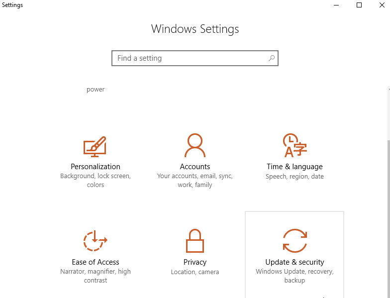Image resolution: width=390 pixels, height=298 pixels.
Task: Select the Accounts text label
Action: pyautogui.click(x=195, y=167)
